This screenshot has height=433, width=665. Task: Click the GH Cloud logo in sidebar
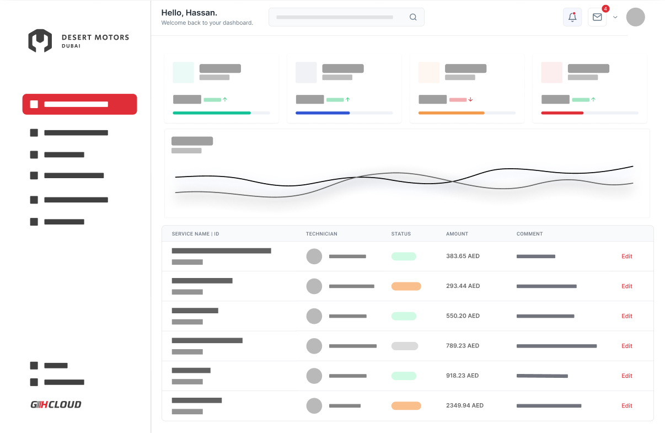coord(56,404)
